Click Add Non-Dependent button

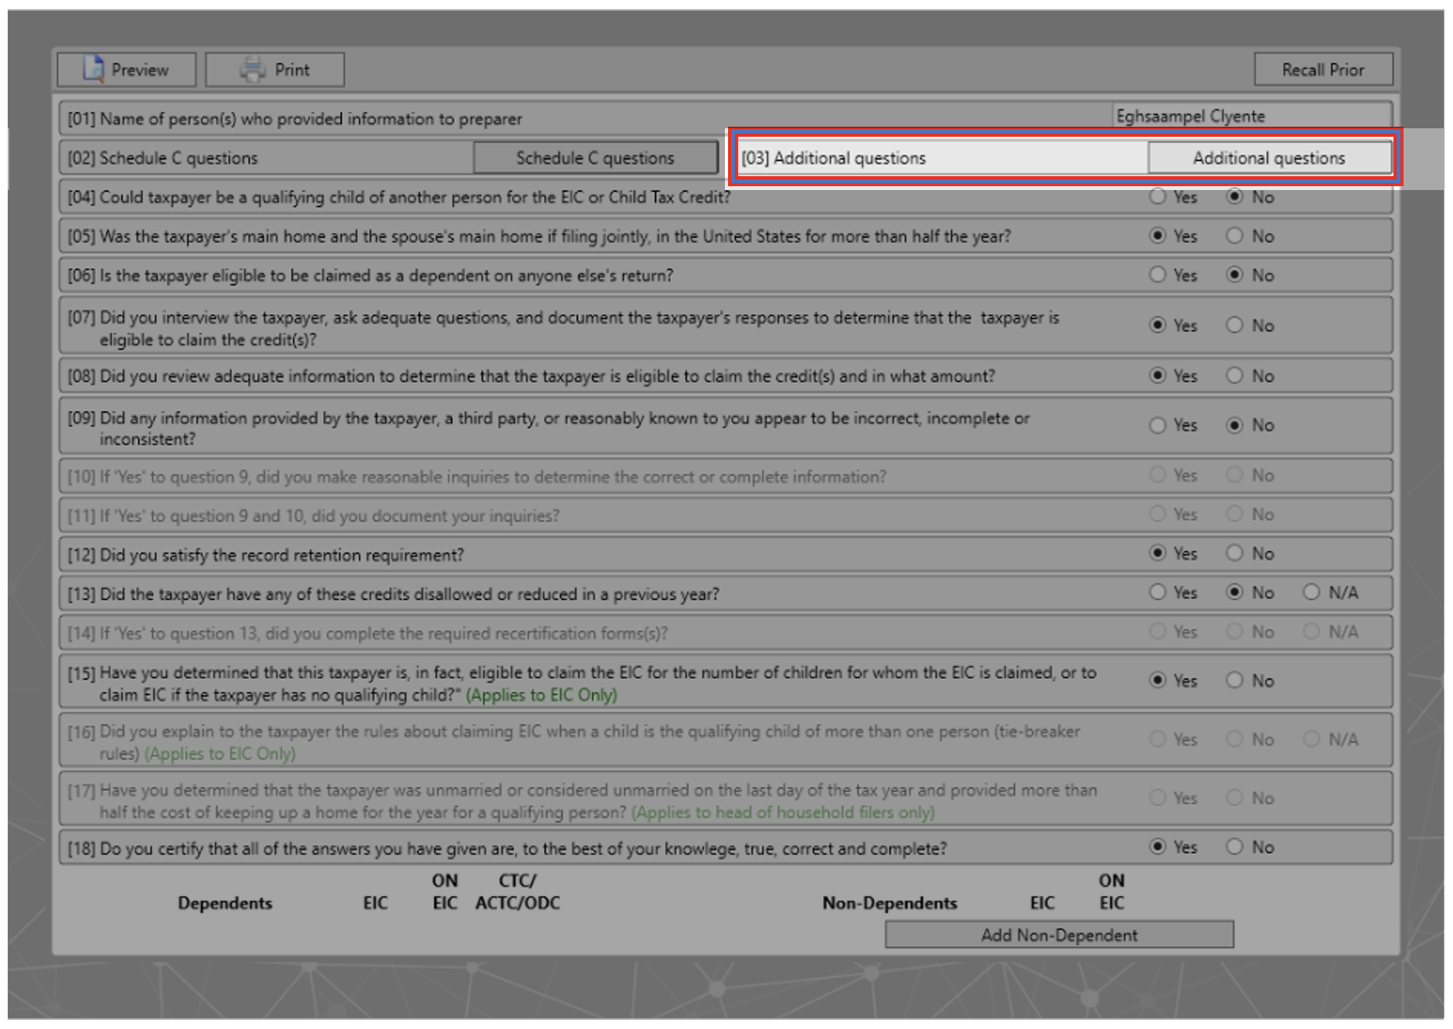(1059, 935)
